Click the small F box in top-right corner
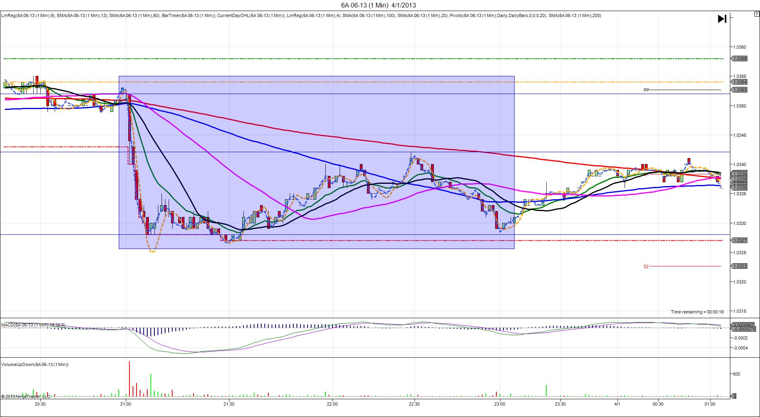Screen dimensions: 760x417 [756, 14]
